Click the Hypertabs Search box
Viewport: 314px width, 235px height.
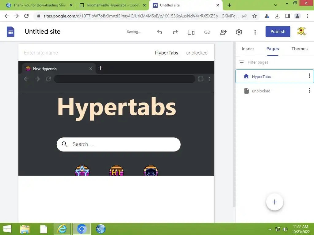pos(119,144)
